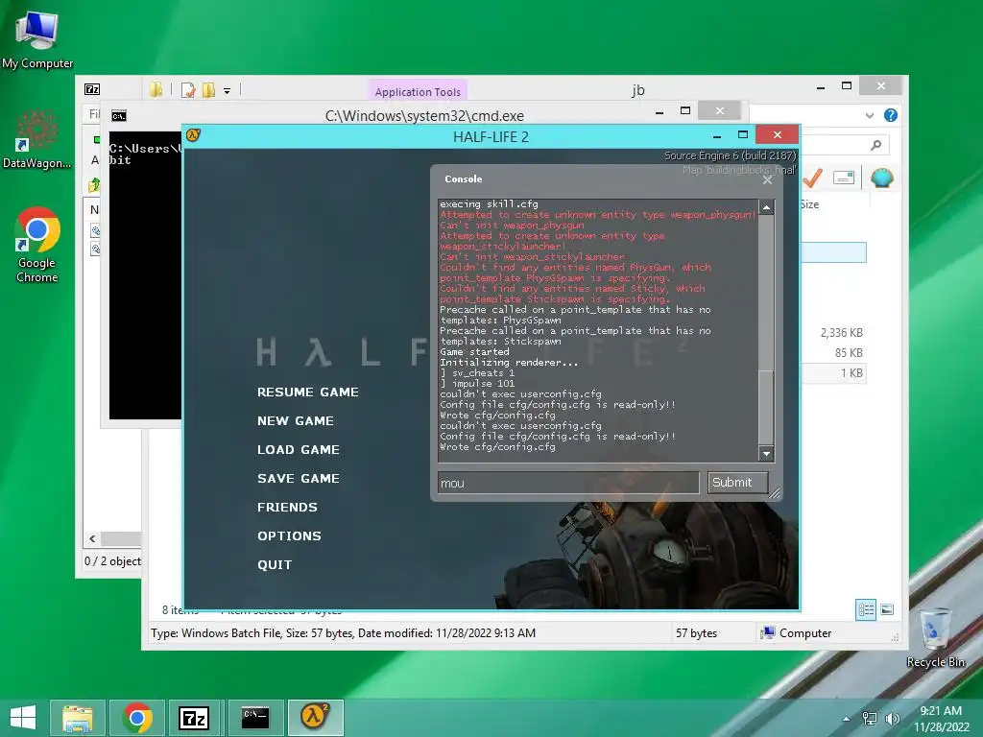Screen dimensions: 983x737
Task: Click console scrollbar up arrow
Action: pos(766,207)
